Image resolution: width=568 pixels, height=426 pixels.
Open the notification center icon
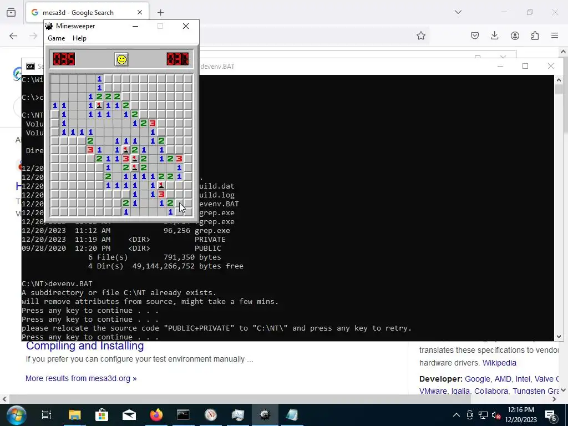[551, 415]
